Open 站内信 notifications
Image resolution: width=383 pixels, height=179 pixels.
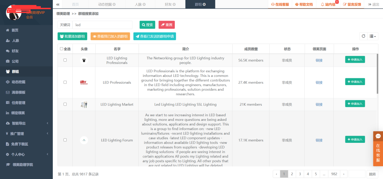coord(328,4)
